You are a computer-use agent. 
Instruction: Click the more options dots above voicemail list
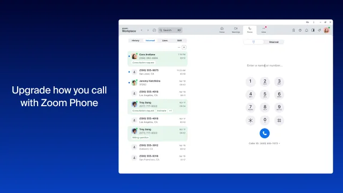[x=179, y=47]
